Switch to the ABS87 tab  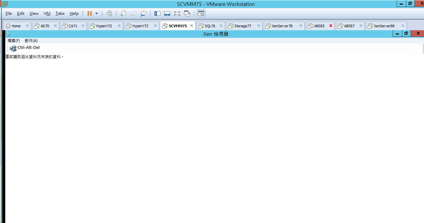350,26
